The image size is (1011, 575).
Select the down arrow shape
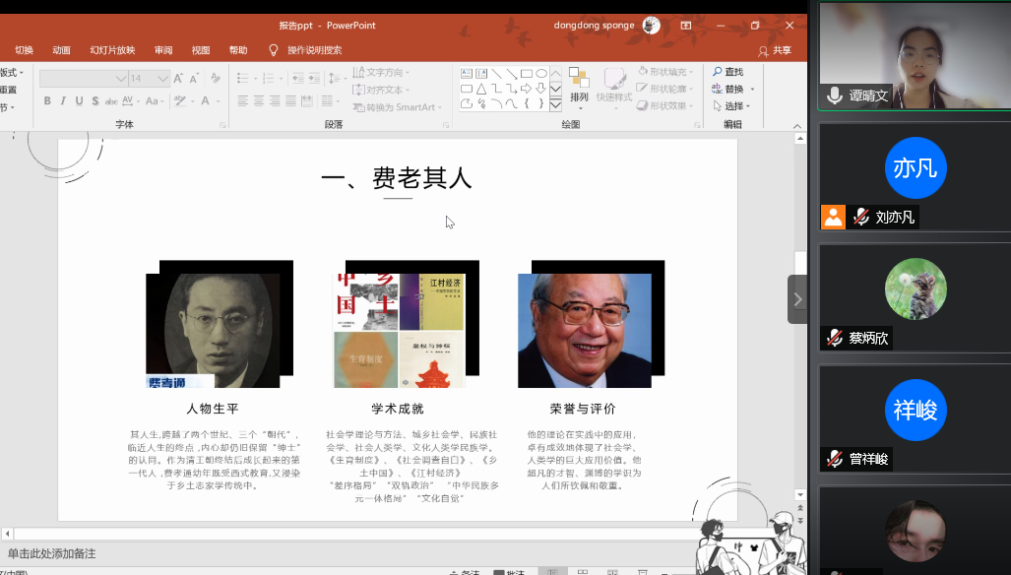[541, 89]
